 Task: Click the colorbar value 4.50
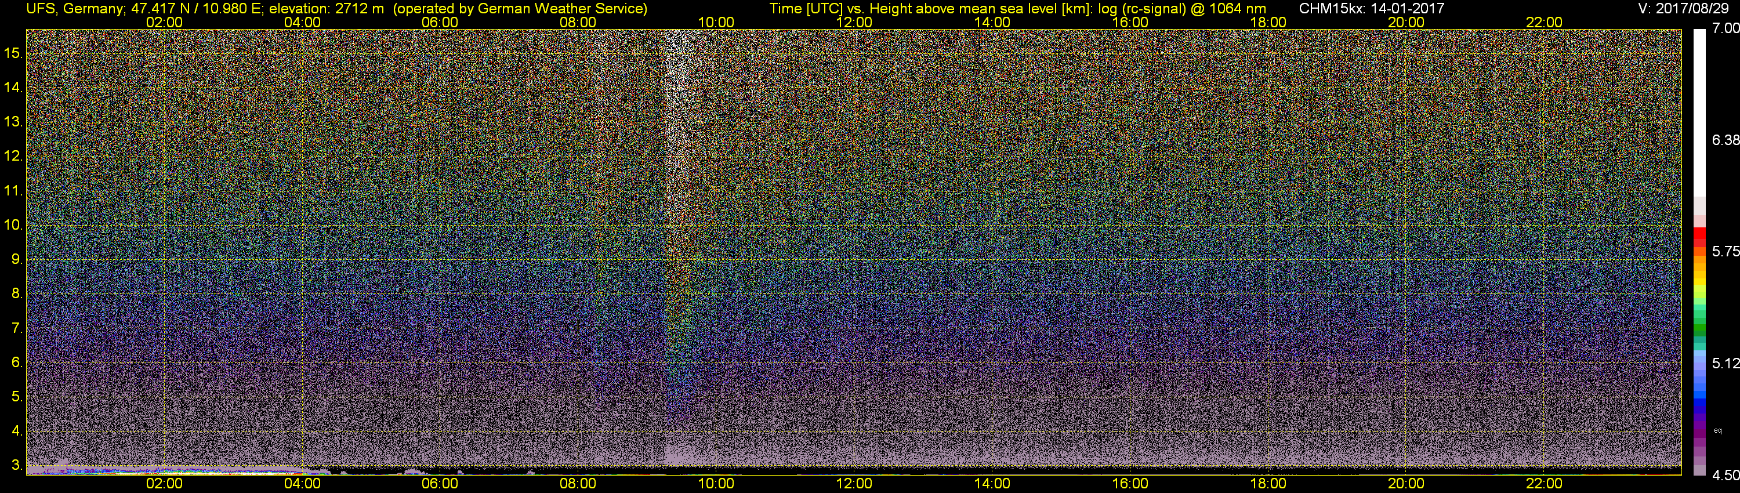(x=1726, y=476)
